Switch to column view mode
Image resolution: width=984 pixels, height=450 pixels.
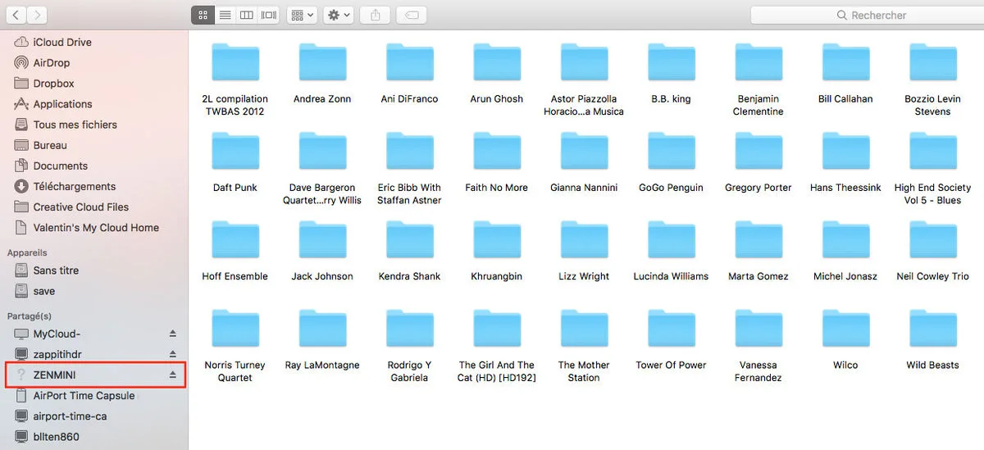246,15
